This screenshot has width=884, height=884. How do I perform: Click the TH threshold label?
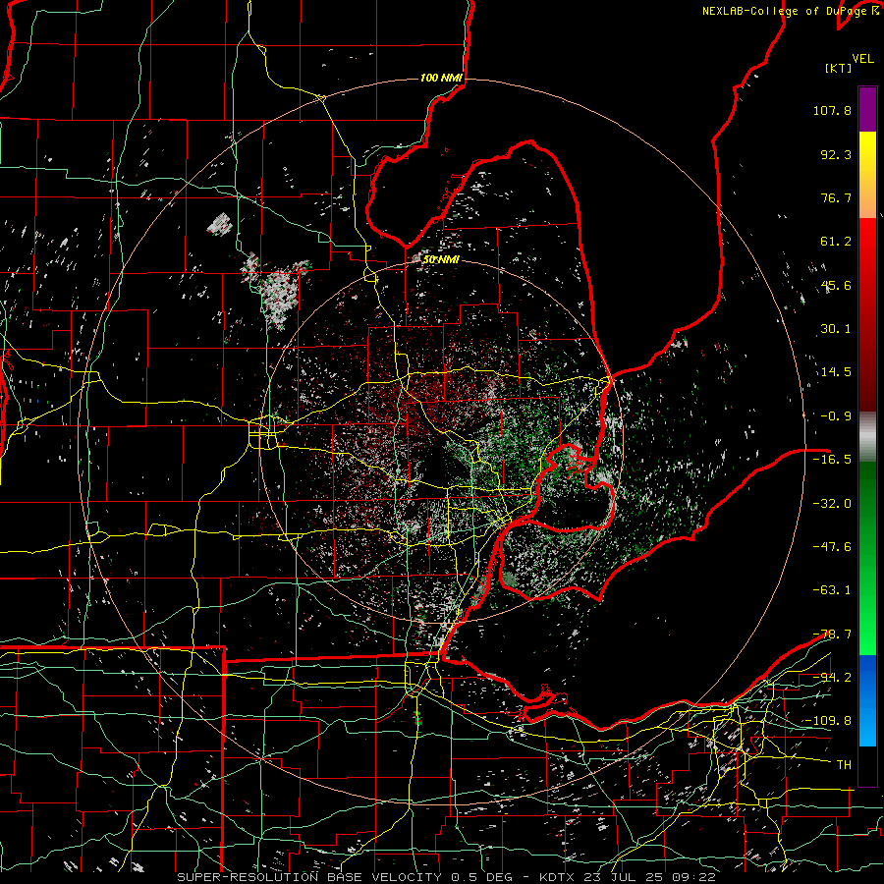pos(844,764)
